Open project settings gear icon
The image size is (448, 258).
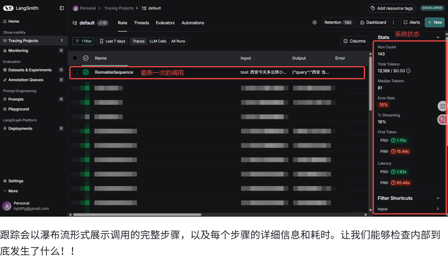tap(315, 22)
